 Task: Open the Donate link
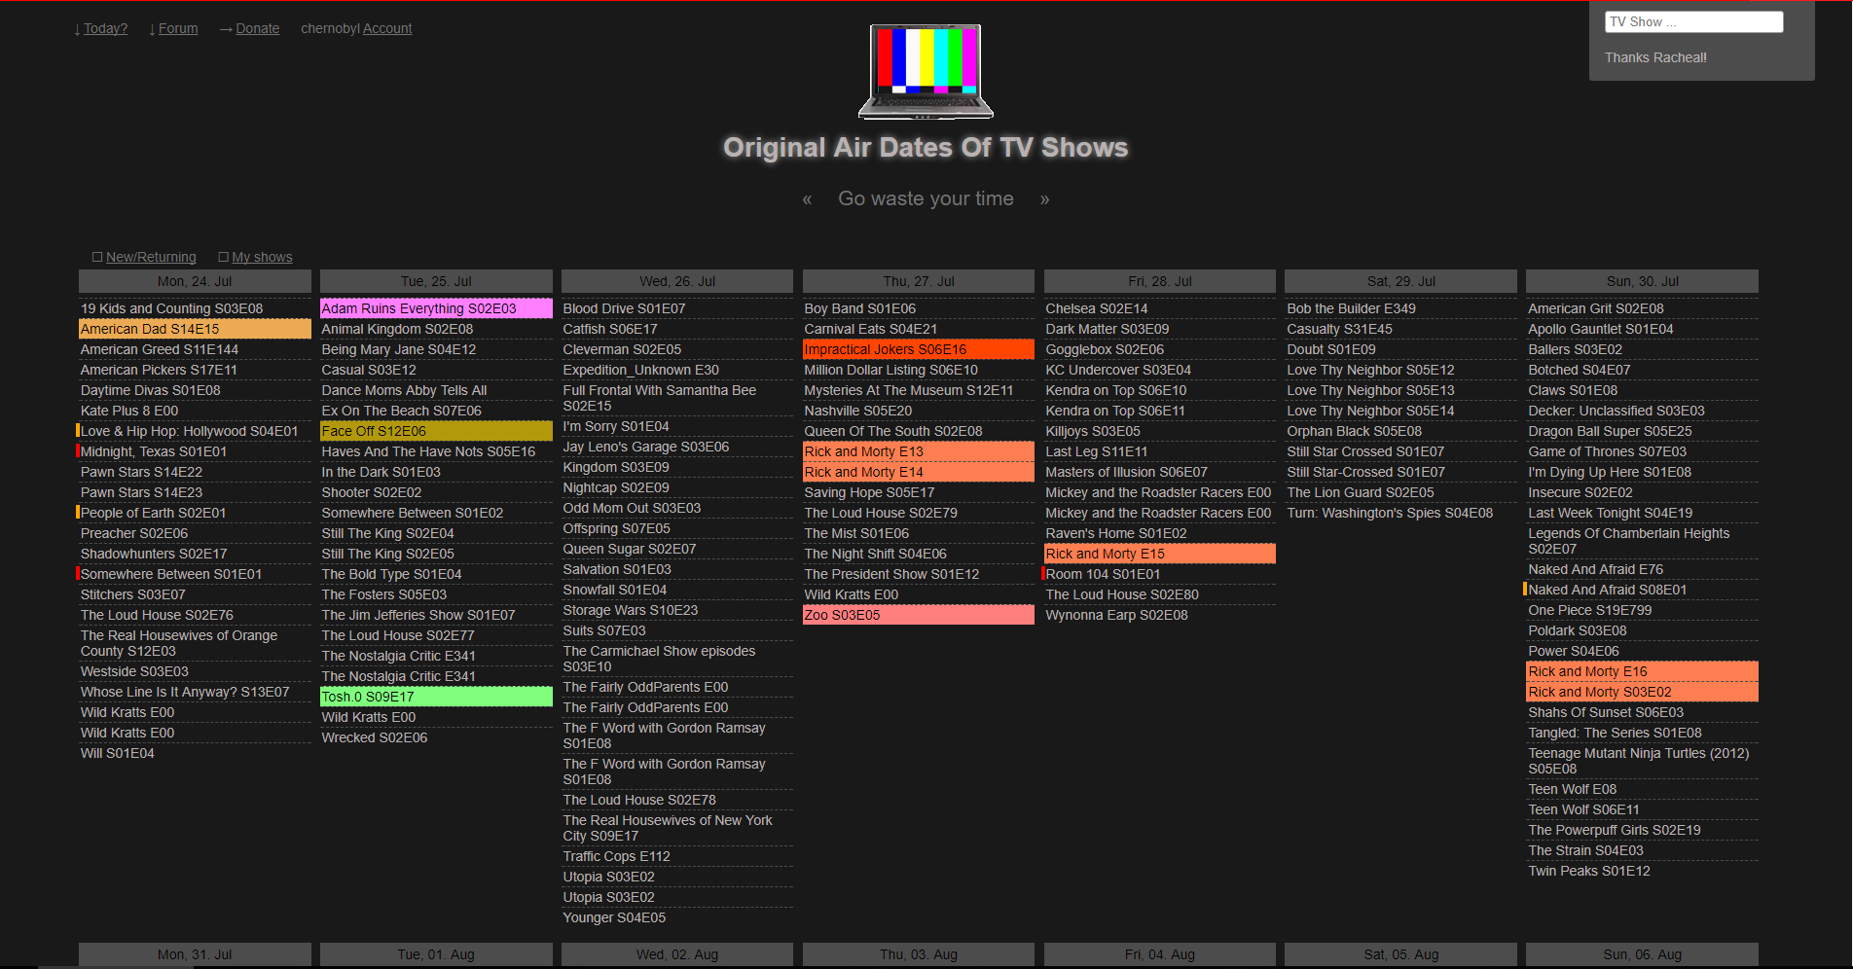click(257, 28)
